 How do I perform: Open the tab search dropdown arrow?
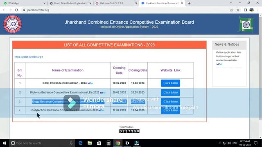231,3
